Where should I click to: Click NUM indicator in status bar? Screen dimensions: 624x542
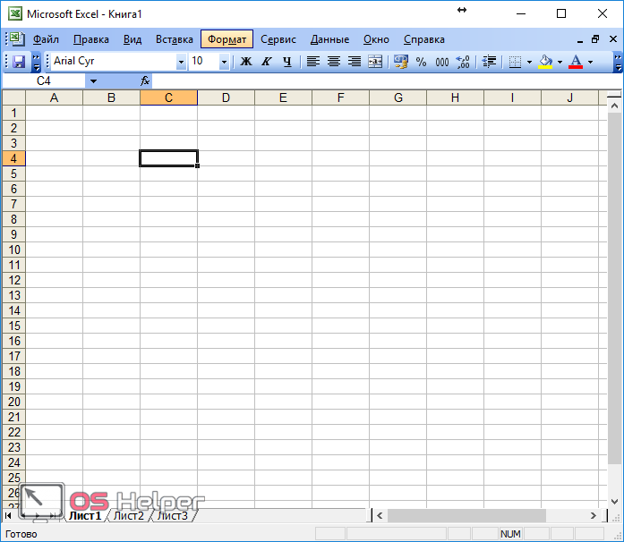(x=510, y=534)
